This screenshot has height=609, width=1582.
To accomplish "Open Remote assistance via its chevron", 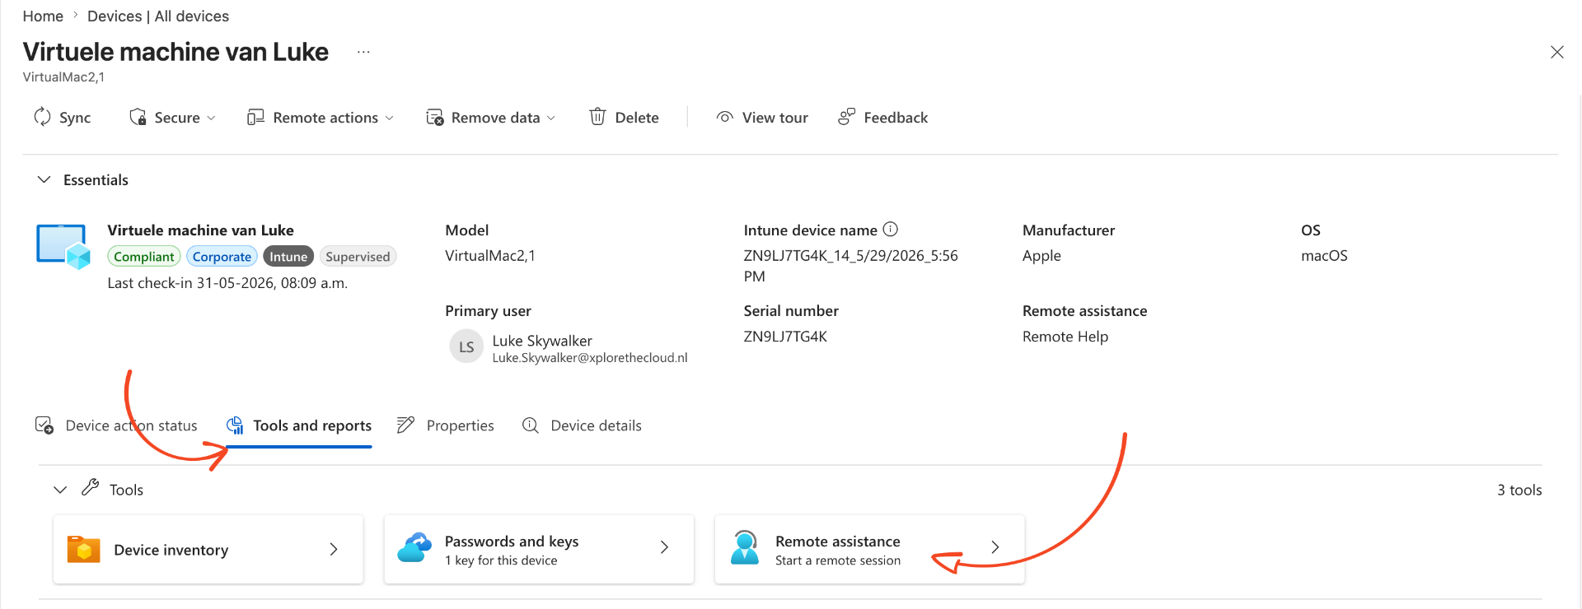I will [x=995, y=547].
